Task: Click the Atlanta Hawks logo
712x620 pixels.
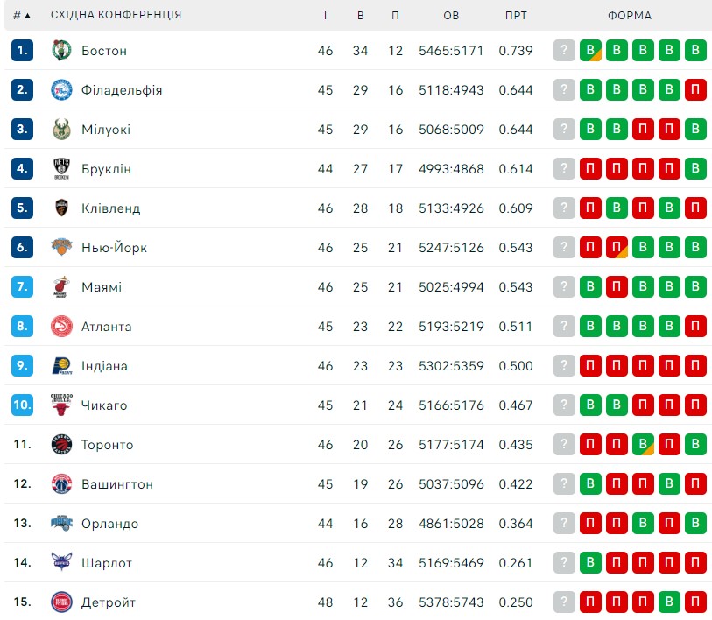Action: click(61, 326)
